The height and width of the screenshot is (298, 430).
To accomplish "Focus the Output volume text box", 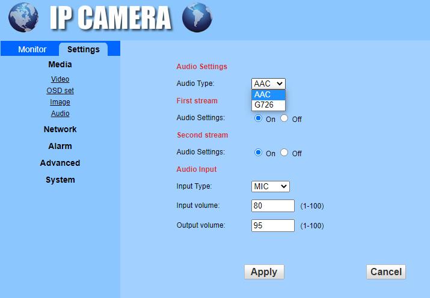I will [x=273, y=226].
